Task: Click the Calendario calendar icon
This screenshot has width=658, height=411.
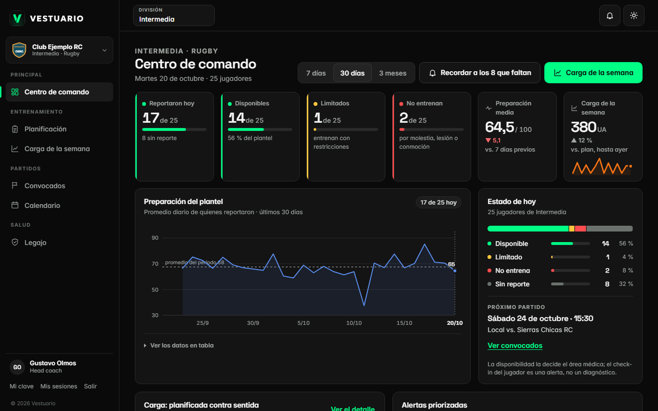Action: (x=15, y=205)
